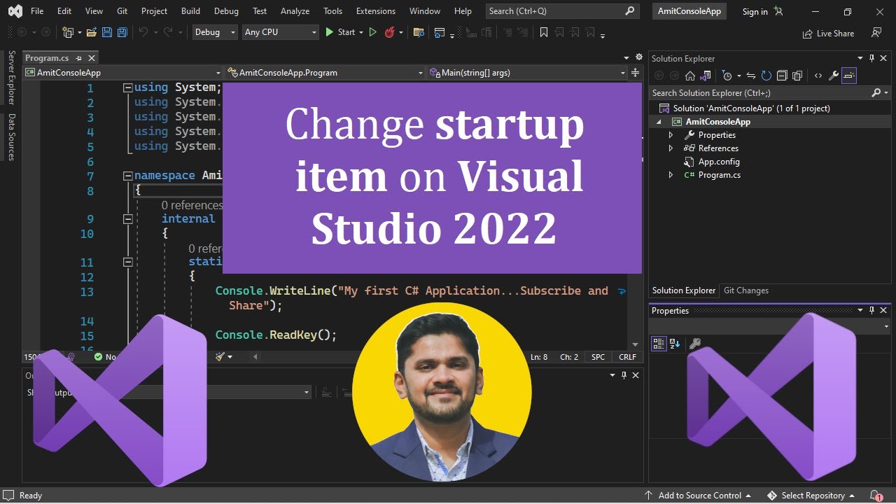Expand the References node
Viewport: 896px width, 504px height.
tap(671, 148)
